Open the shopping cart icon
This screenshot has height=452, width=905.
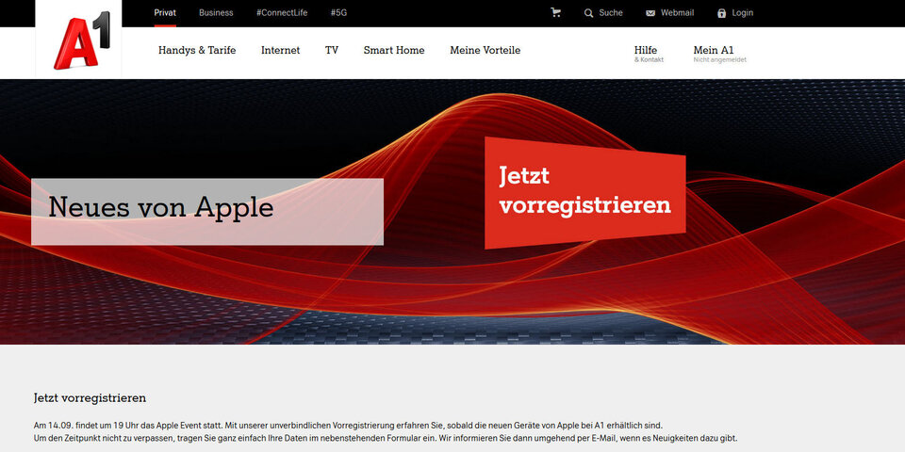(556, 12)
